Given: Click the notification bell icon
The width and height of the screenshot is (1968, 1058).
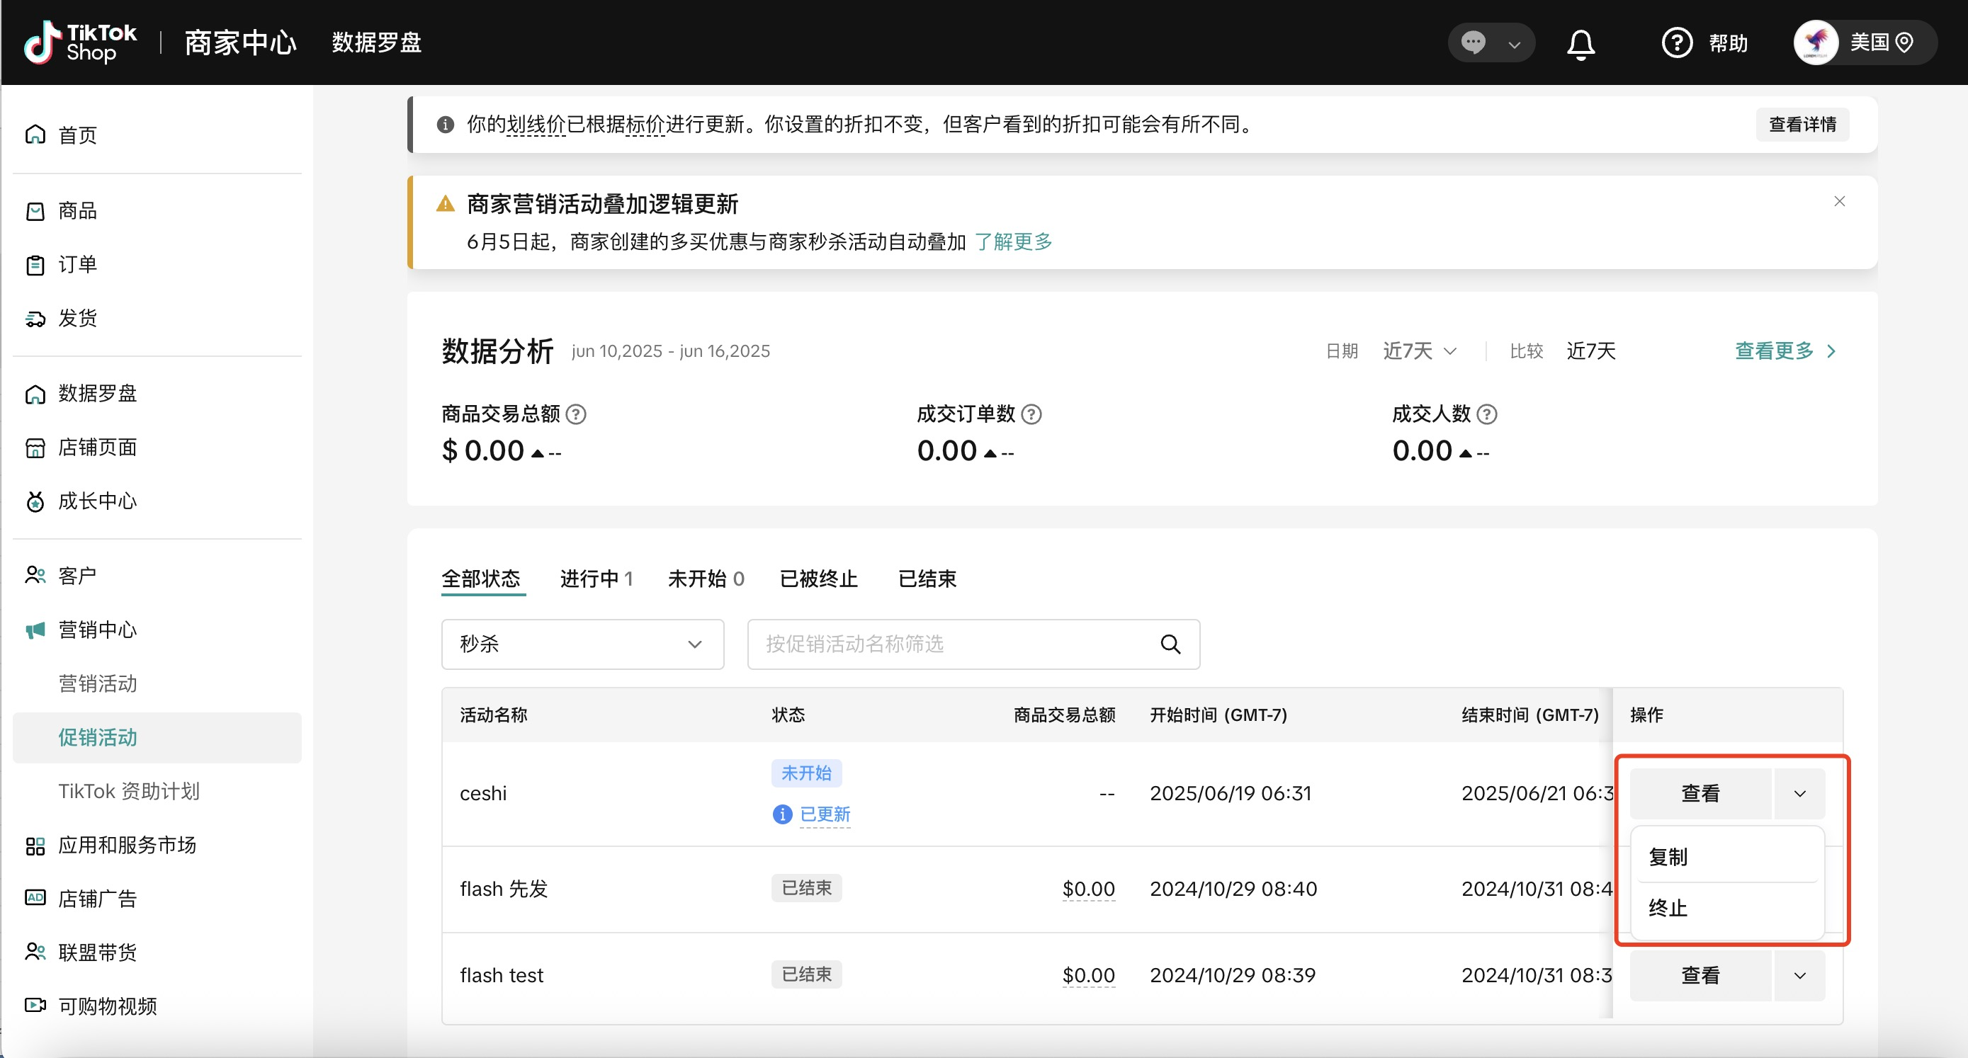Looking at the screenshot, I should click(x=1580, y=43).
